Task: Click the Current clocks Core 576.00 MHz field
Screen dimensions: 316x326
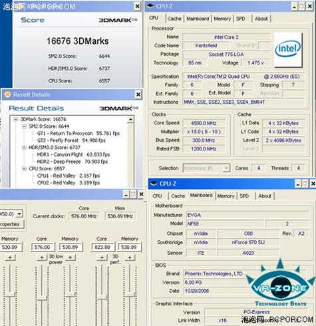Action: [x=84, y=216]
